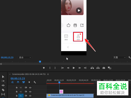Screen dimensions: 131x98
Task: Toggle sync lock for V1
Action: (x=26, y=96)
